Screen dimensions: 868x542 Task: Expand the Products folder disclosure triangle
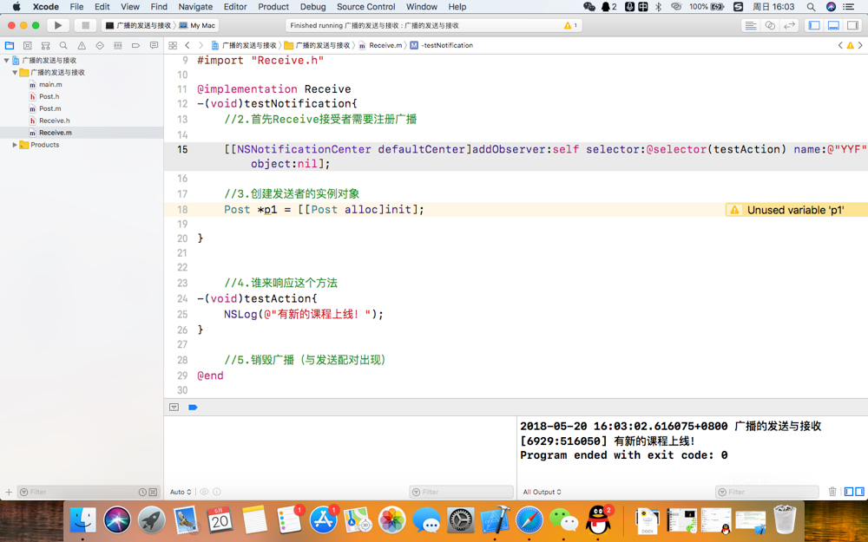15,145
